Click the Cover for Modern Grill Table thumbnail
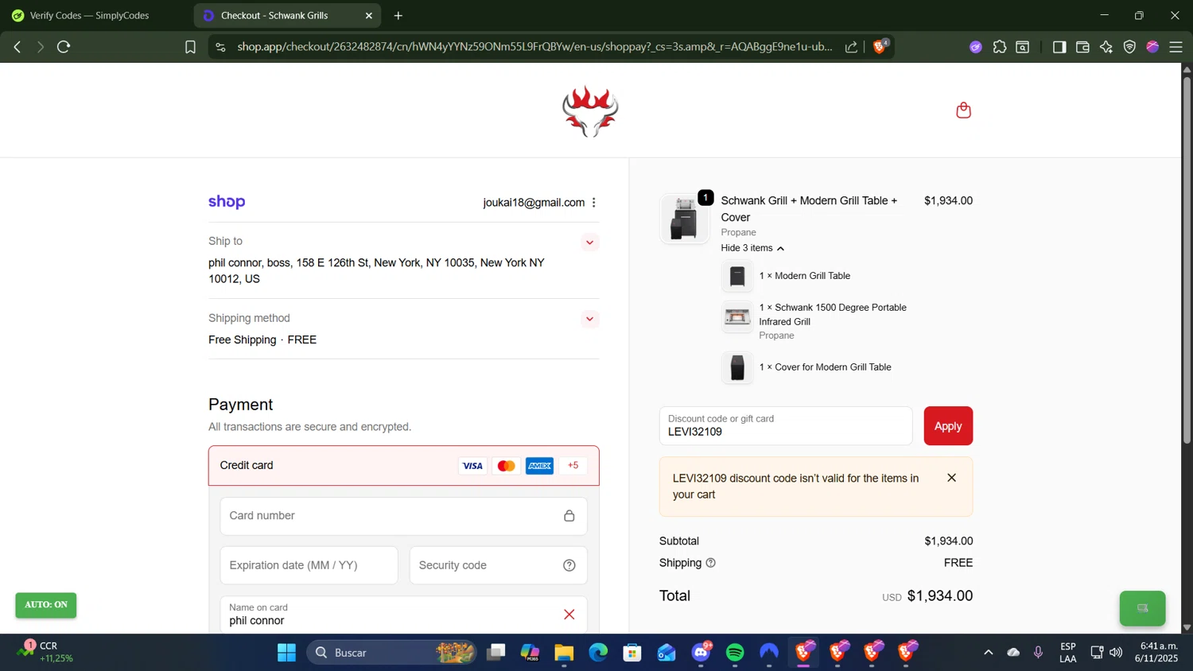This screenshot has height=671, width=1193. (x=737, y=367)
